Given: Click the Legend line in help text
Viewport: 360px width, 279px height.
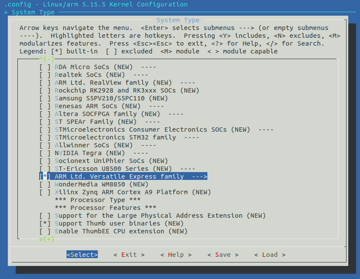Looking at the screenshot, I should point(149,51).
